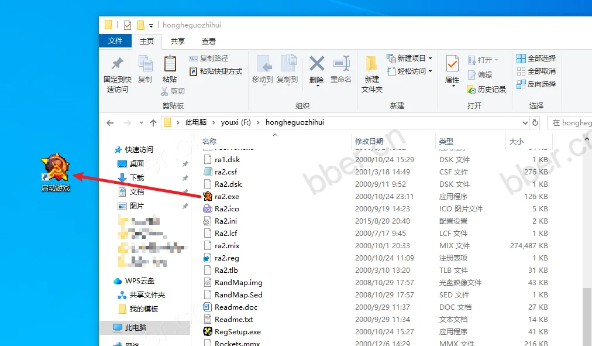Click 反向选择 in the ribbon
This screenshot has width=592, height=346.
click(536, 84)
